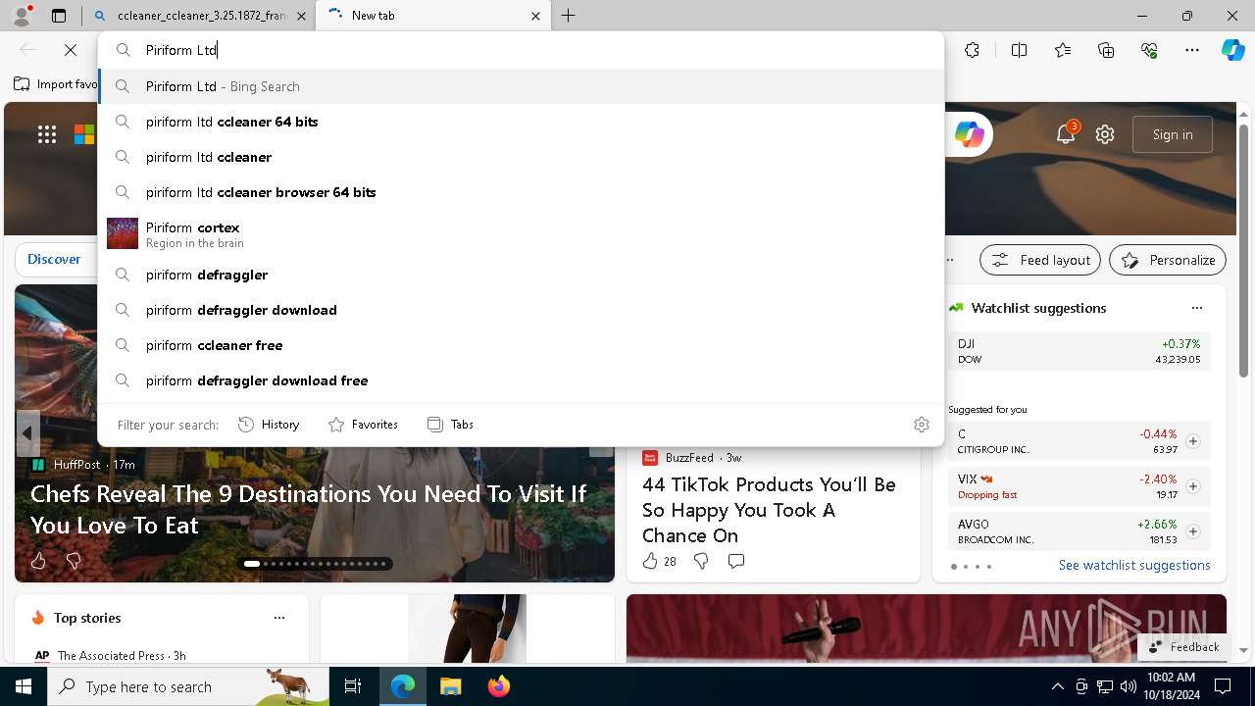The width and height of the screenshot is (1255, 706).
Task: Open Task View on taskbar
Action: tap(353, 686)
